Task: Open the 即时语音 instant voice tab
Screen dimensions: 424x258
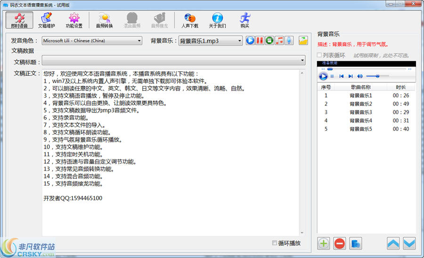Action: (19, 20)
